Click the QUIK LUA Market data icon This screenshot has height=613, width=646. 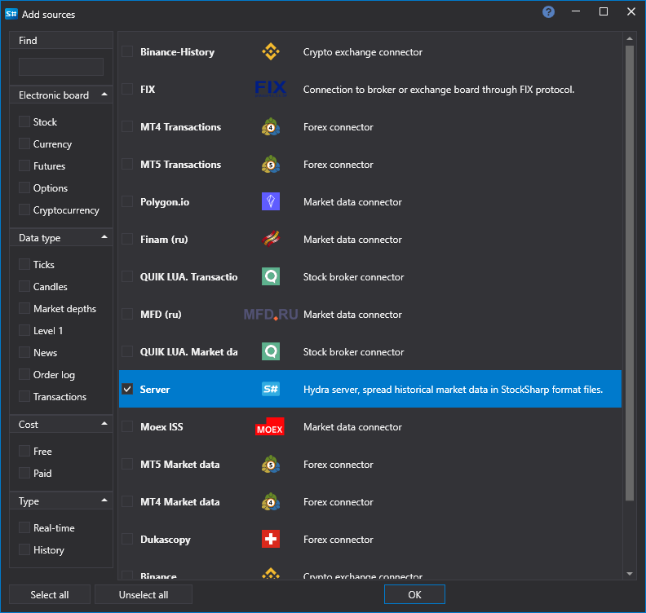(x=271, y=351)
